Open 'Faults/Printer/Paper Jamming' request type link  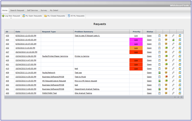[55, 56]
